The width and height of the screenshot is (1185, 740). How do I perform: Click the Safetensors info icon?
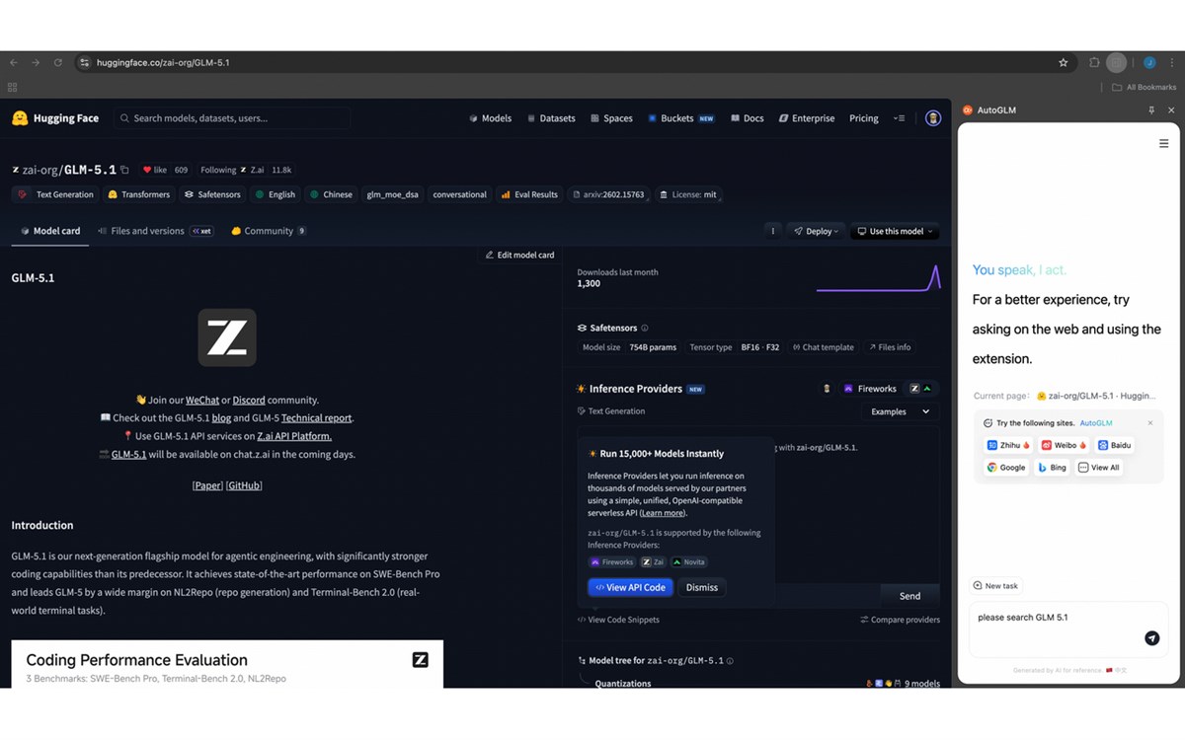coord(645,328)
